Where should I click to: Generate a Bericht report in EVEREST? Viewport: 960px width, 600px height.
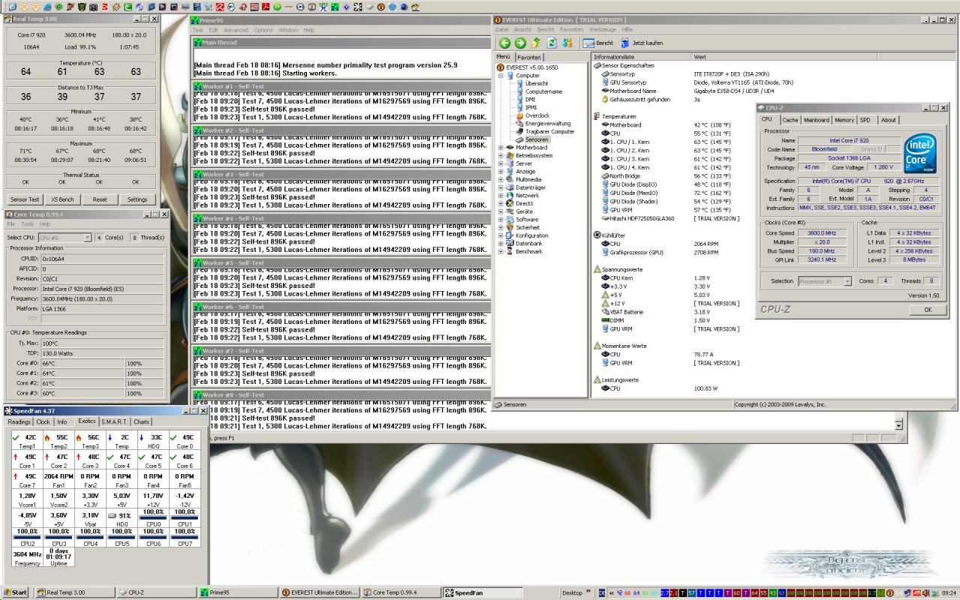(x=599, y=43)
